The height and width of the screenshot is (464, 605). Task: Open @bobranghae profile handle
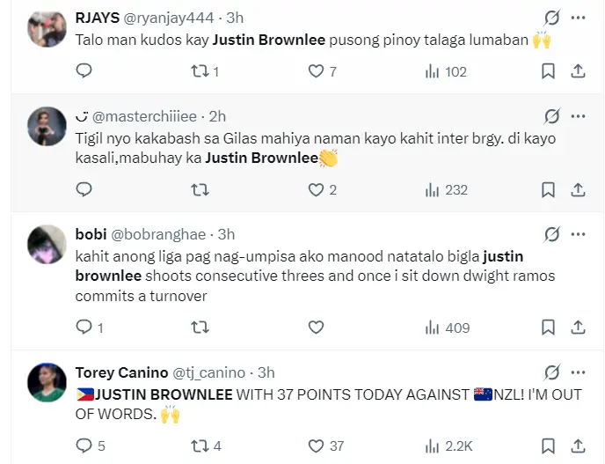(158, 234)
